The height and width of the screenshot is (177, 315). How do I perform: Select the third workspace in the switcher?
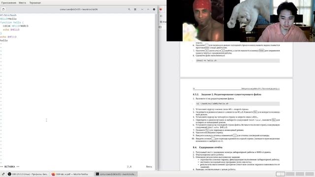coord(300,174)
